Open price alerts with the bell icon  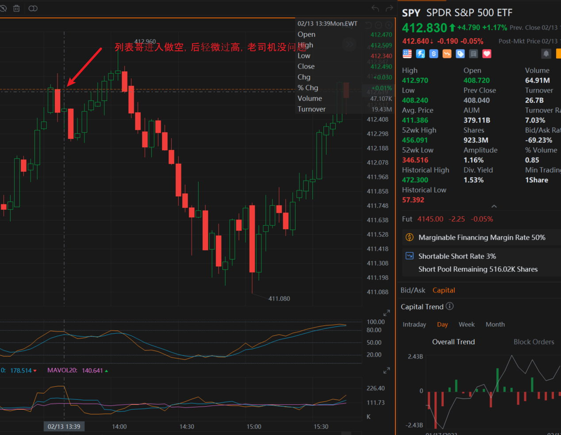pos(546,54)
